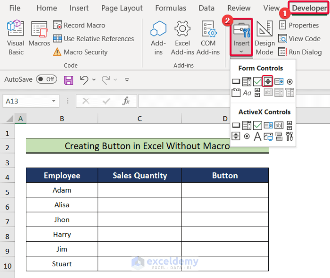Viewport: 330px width, 278px height.
Task: Expand the Undo history dropdown
Action: (x=94, y=80)
